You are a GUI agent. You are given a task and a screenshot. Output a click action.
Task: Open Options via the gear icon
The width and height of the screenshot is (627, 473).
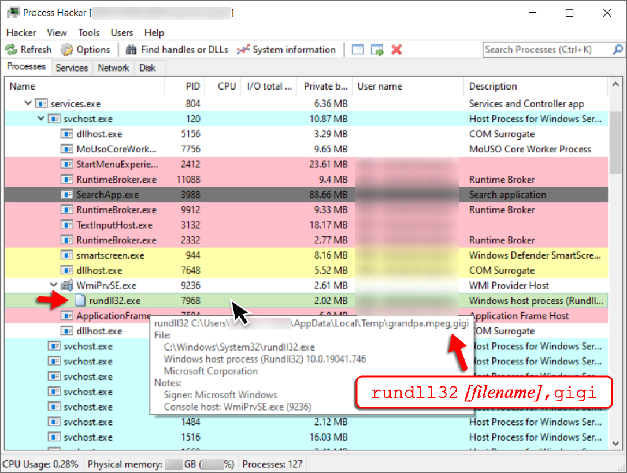[67, 50]
